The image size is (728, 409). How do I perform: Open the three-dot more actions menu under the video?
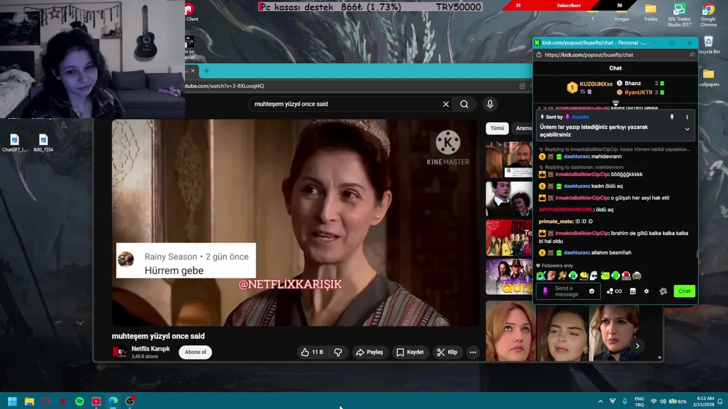point(473,352)
